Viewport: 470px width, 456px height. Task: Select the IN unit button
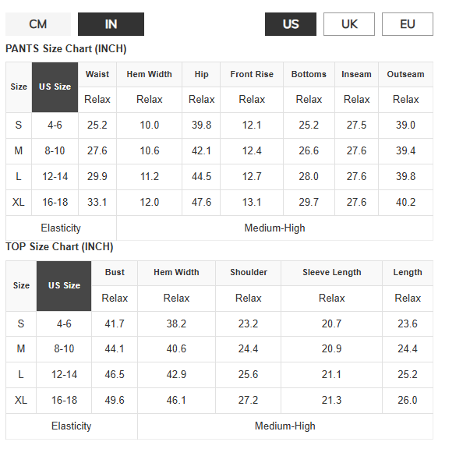click(x=111, y=24)
